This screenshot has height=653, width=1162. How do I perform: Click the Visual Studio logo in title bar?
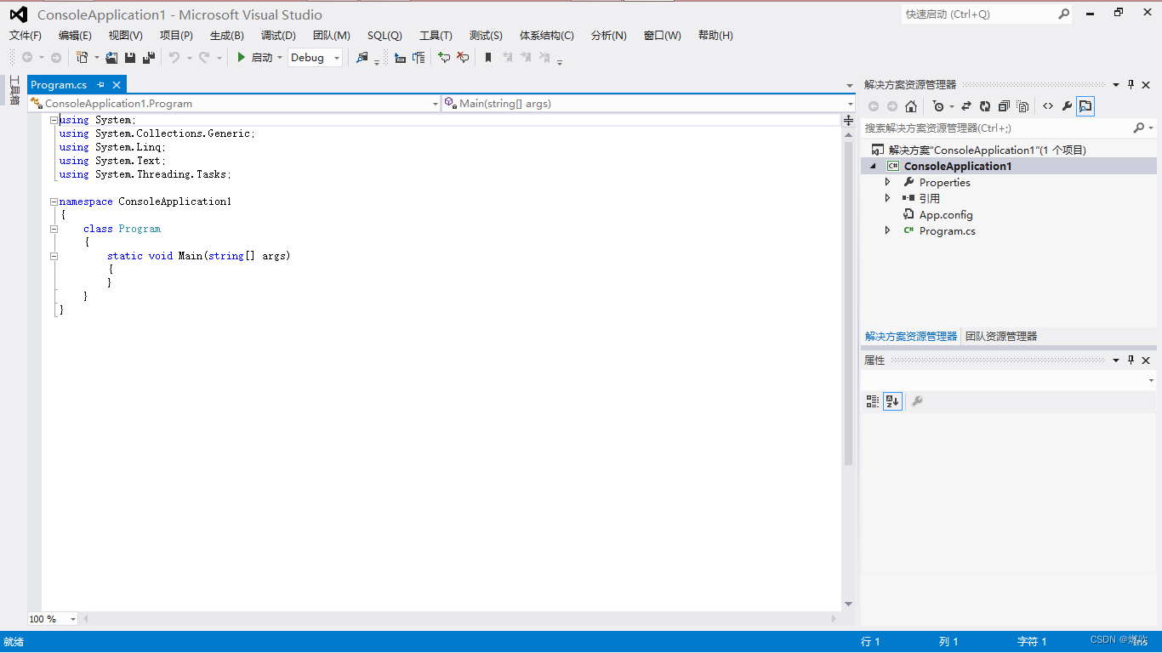tap(18, 14)
